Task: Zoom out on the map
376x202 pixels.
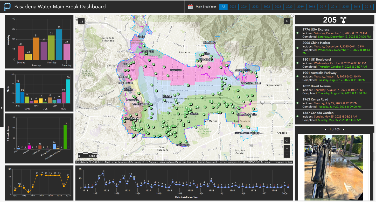Action: pyautogui.click(x=287, y=155)
